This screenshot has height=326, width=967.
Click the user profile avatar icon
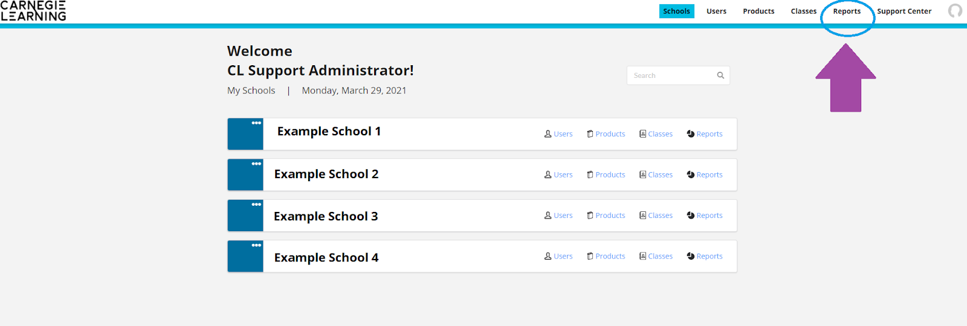point(955,11)
